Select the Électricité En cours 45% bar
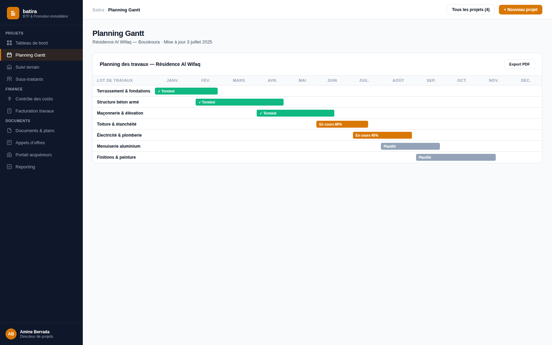The width and height of the screenshot is (552, 345). 382,135
